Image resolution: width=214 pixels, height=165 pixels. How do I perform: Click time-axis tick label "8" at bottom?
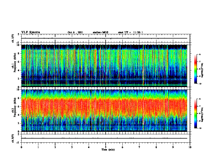[156, 147]
